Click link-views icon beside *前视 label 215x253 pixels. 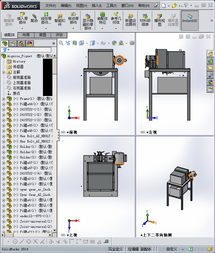click(x=63, y=132)
